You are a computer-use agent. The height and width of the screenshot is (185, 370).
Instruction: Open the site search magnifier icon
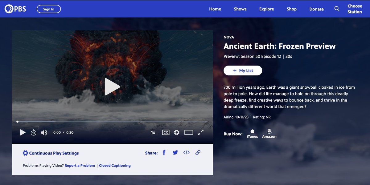(x=337, y=9)
